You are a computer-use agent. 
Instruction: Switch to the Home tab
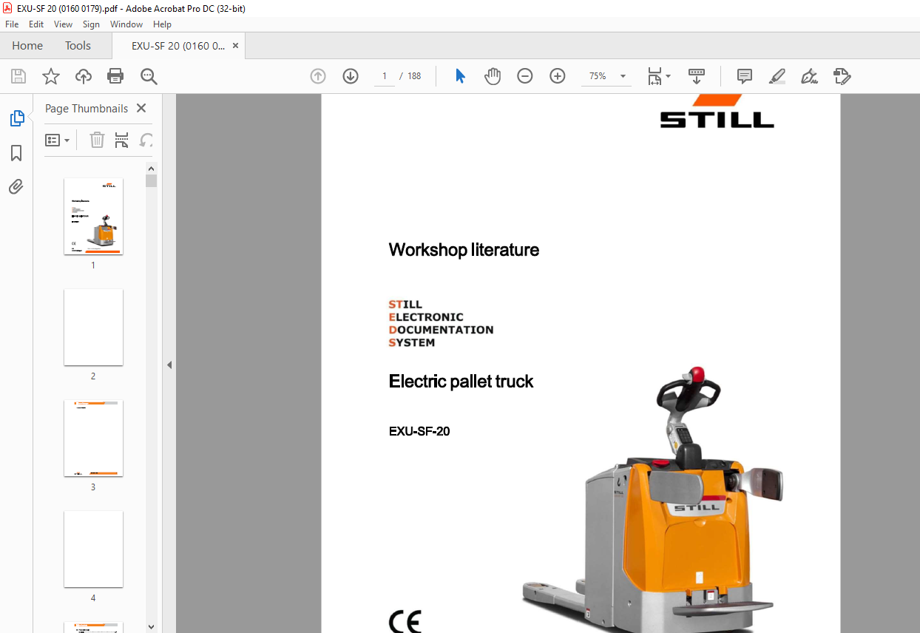27,46
